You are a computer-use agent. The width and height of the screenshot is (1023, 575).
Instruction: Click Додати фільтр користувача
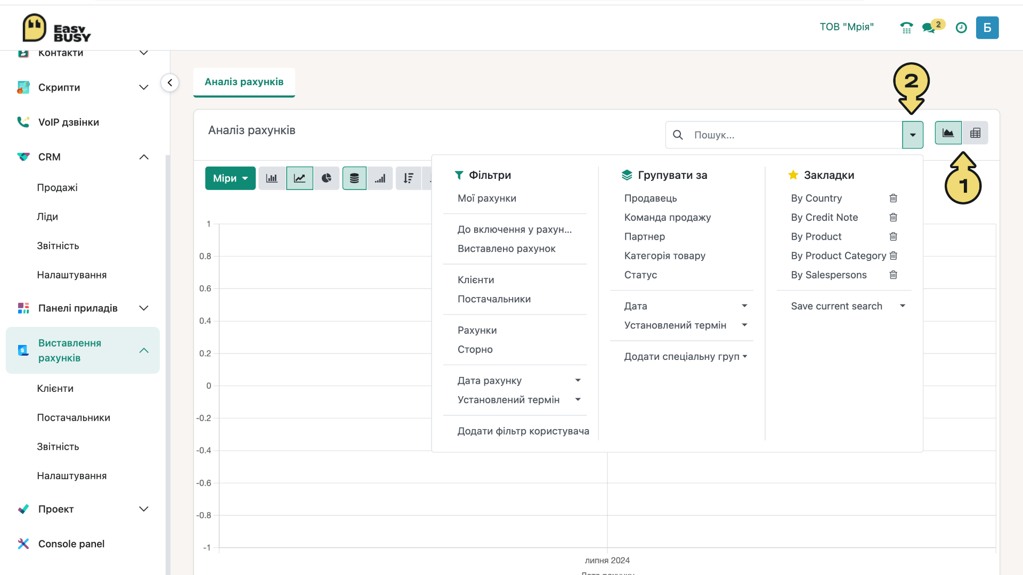point(523,431)
